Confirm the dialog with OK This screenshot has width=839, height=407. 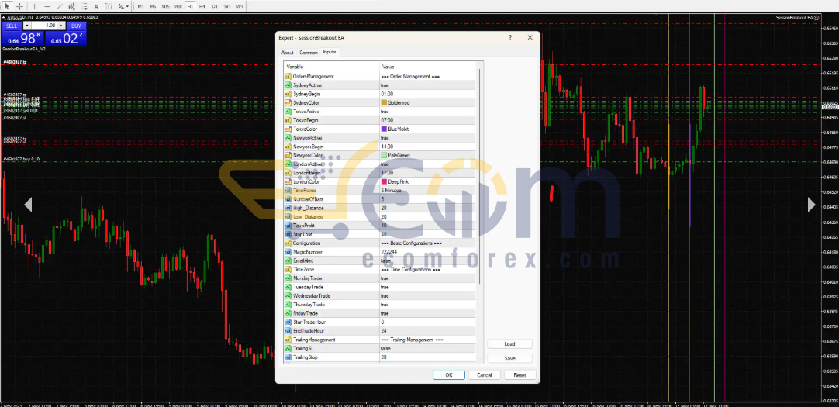tap(448, 375)
